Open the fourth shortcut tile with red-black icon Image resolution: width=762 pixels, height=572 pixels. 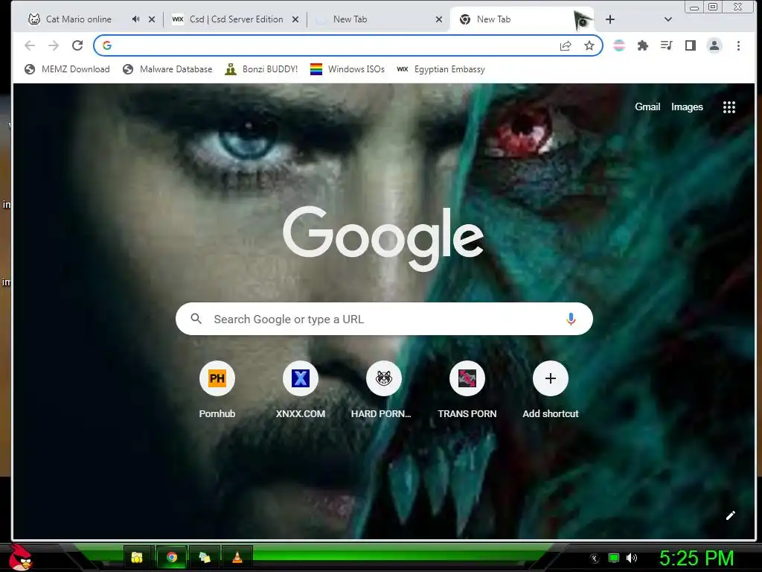[x=467, y=390]
